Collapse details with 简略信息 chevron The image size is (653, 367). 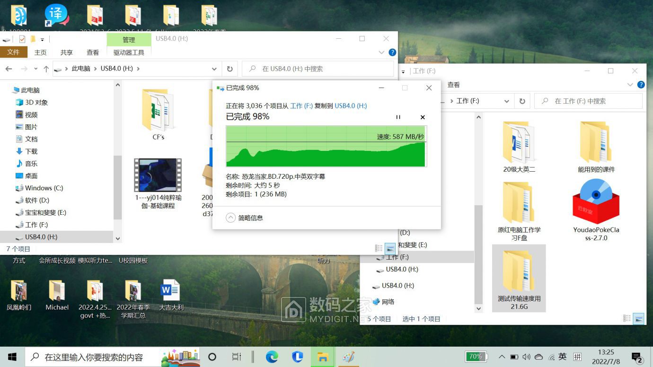(230, 218)
